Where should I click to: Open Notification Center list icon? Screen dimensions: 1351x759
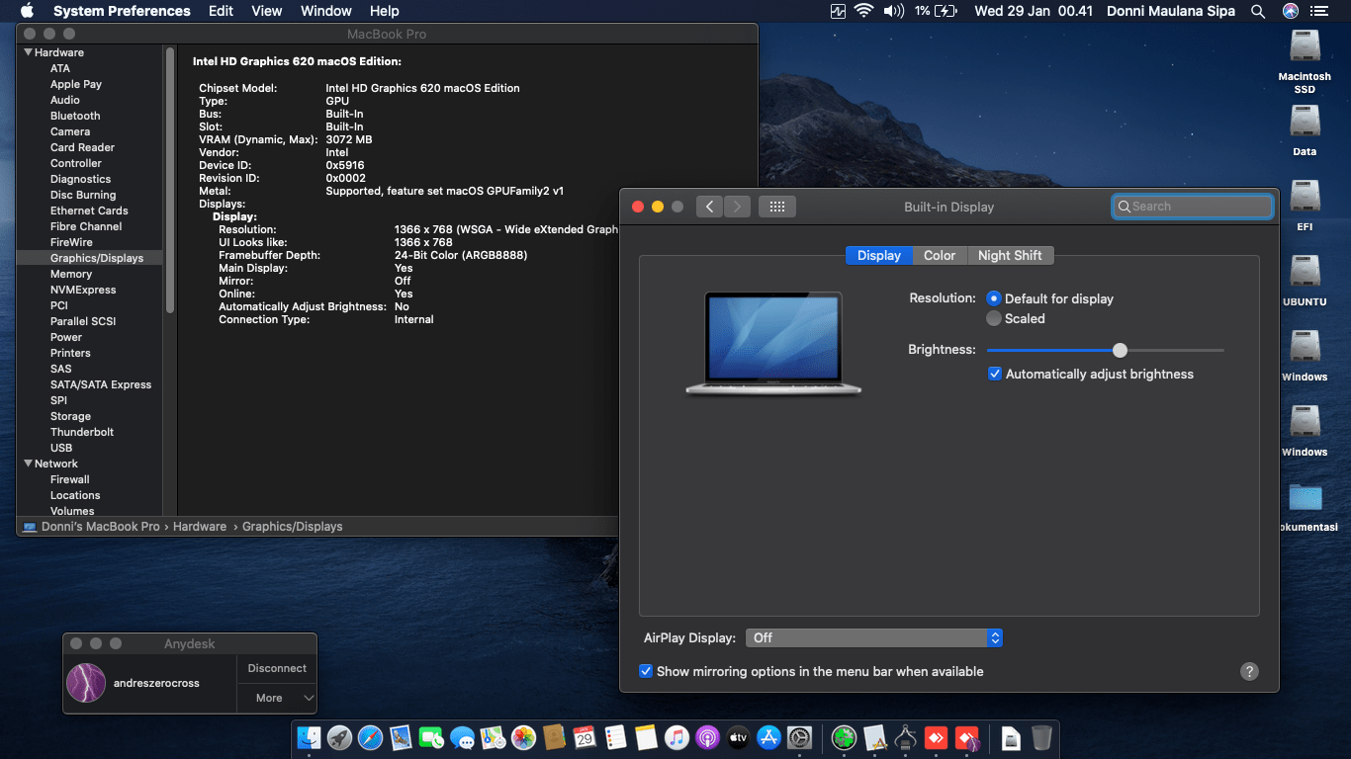tap(1319, 11)
